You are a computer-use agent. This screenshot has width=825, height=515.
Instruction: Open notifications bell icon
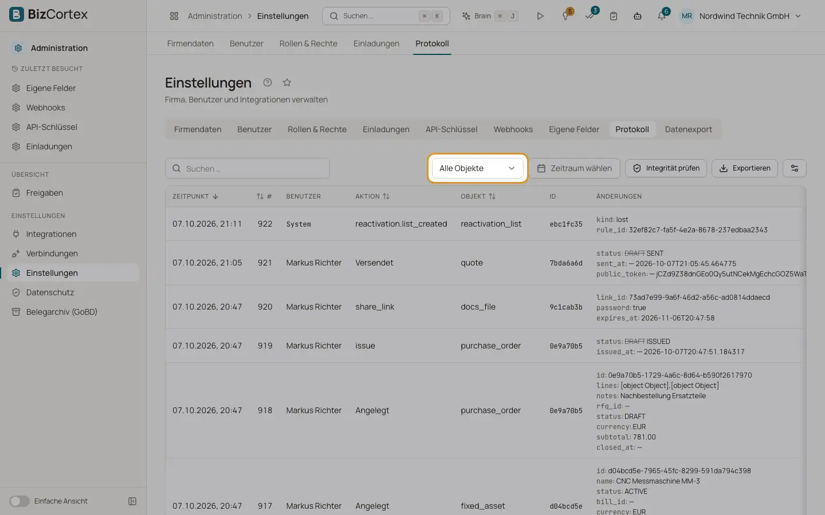[x=662, y=16]
